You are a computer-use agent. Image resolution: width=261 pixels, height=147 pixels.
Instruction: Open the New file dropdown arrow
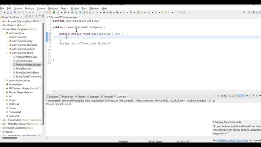click(x=4, y=12)
